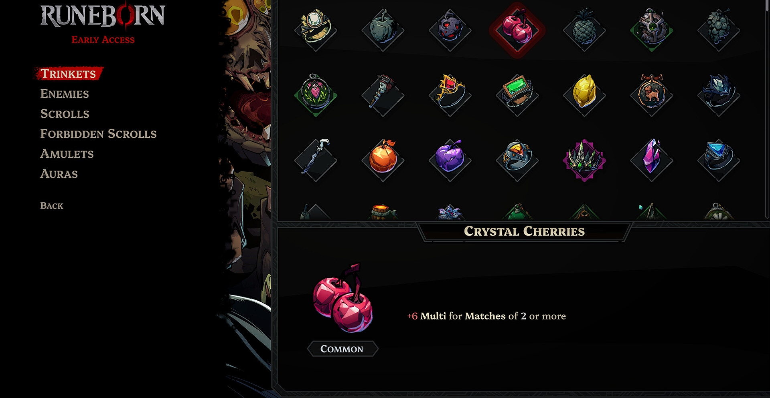Open the Enemies section
770x398 pixels.
tap(65, 94)
